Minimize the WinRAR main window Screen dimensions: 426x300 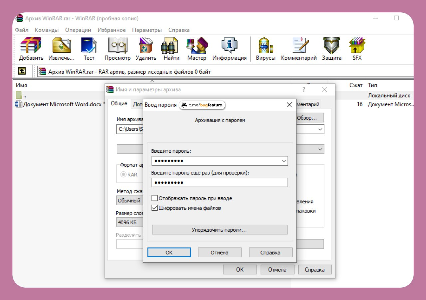(376, 18)
